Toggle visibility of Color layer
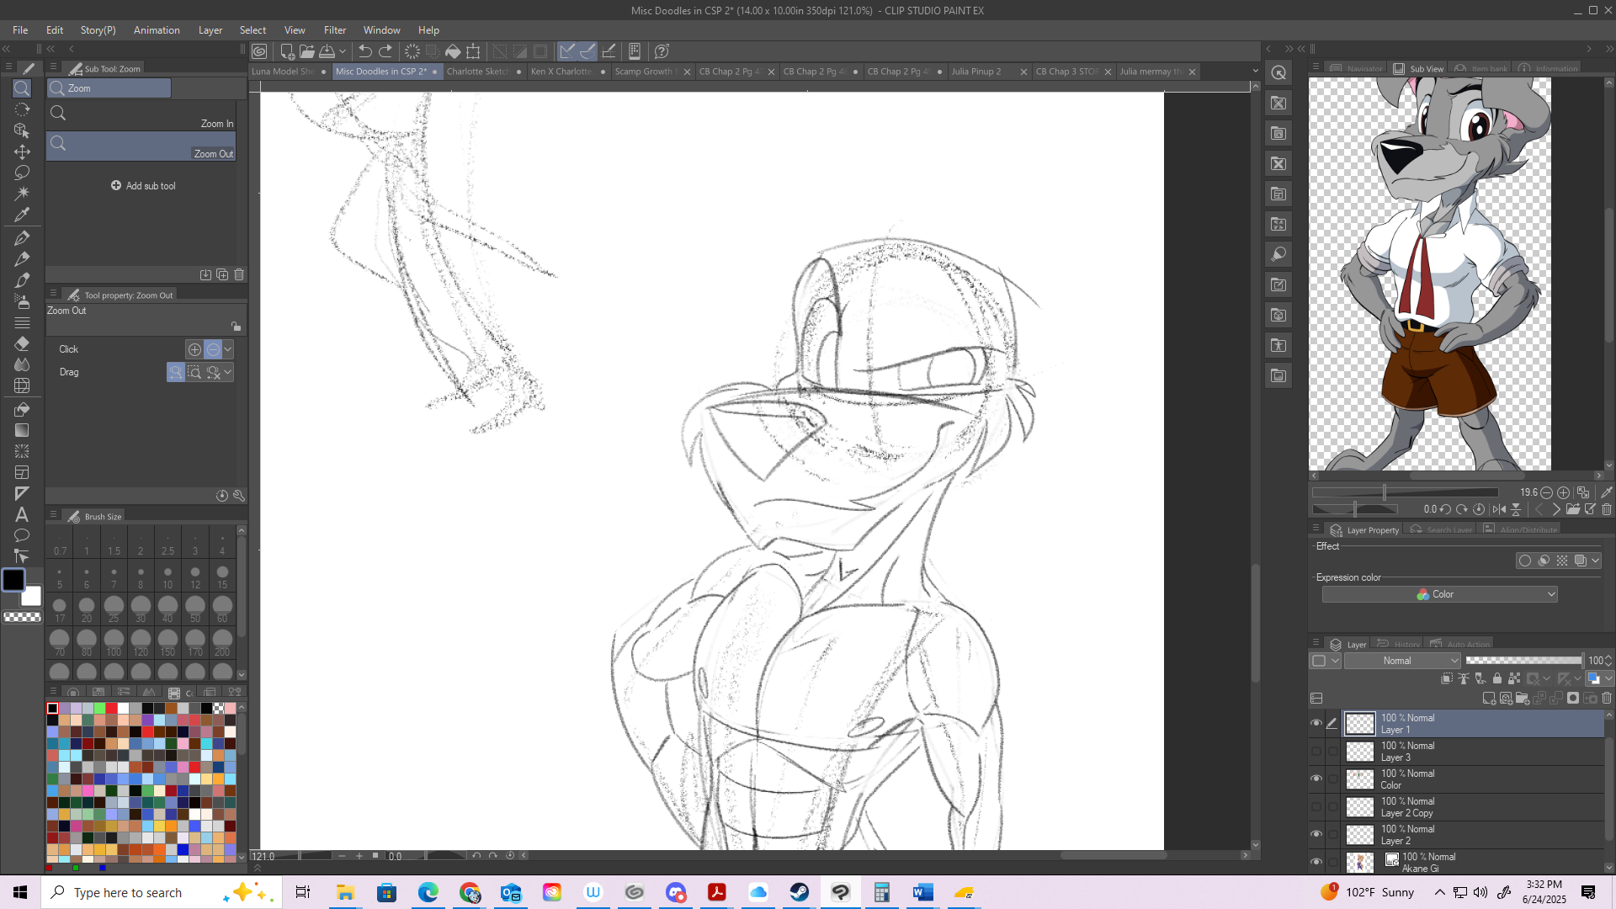The image size is (1616, 909). [1316, 779]
